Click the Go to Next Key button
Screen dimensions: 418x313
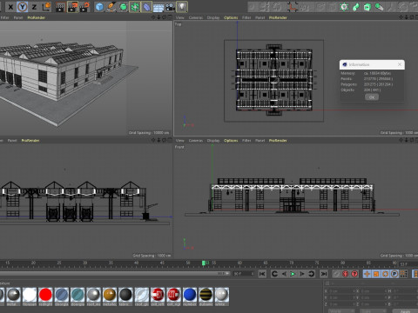tap(311, 274)
